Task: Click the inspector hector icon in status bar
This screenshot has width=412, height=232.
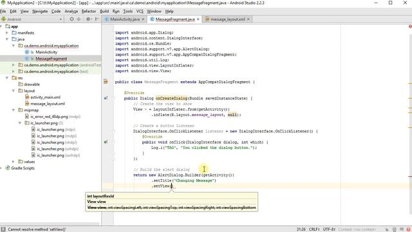Action: [395, 229]
